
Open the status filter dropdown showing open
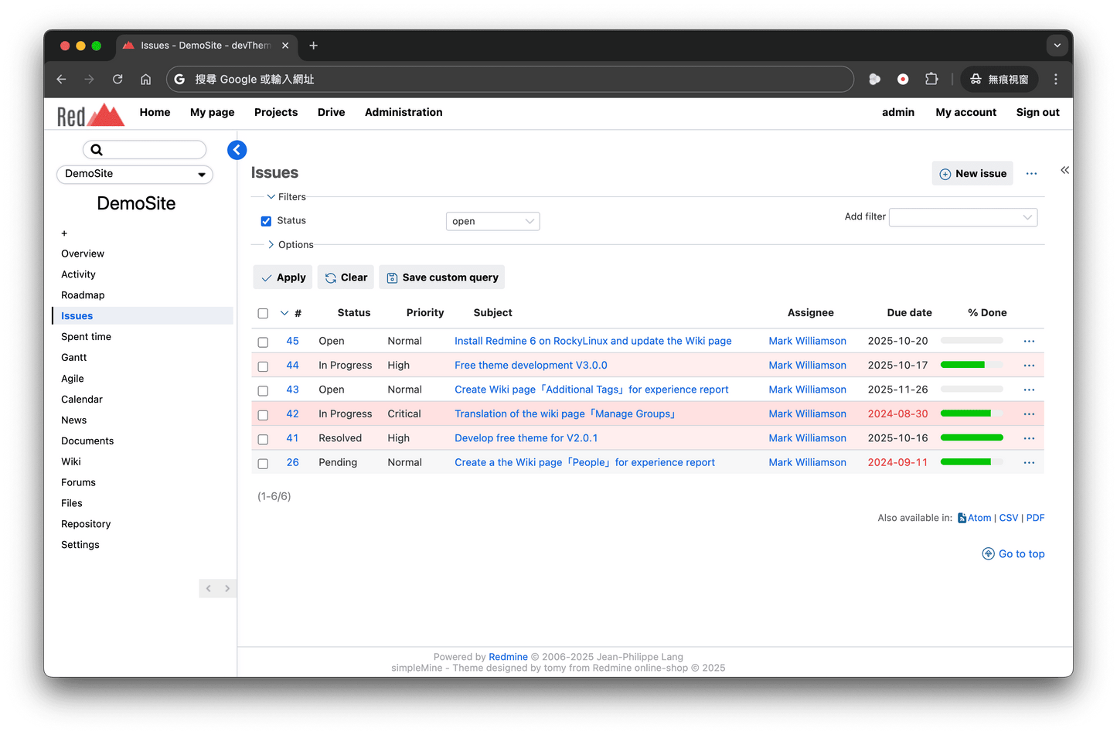[x=492, y=221]
